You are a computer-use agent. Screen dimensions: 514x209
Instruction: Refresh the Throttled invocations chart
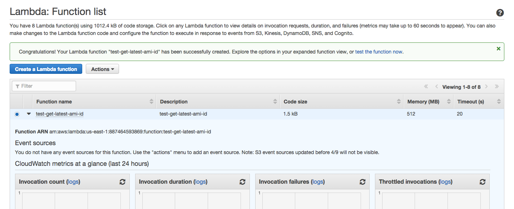click(483, 182)
